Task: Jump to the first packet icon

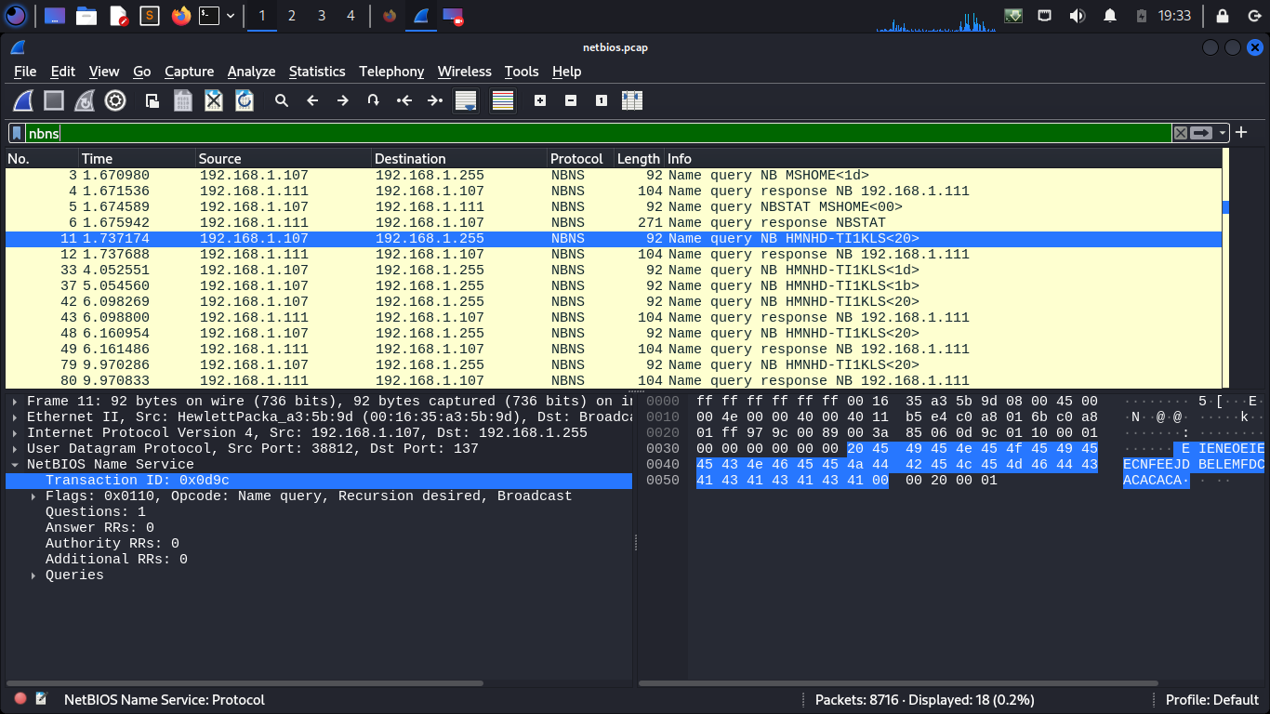Action: click(x=404, y=100)
